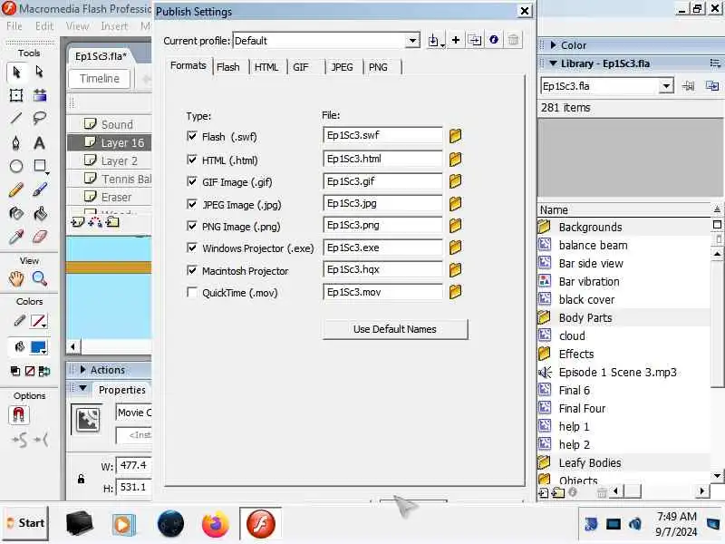The height and width of the screenshot is (544, 725).
Task: Choose the Fill Transform tool
Action: (x=40, y=95)
